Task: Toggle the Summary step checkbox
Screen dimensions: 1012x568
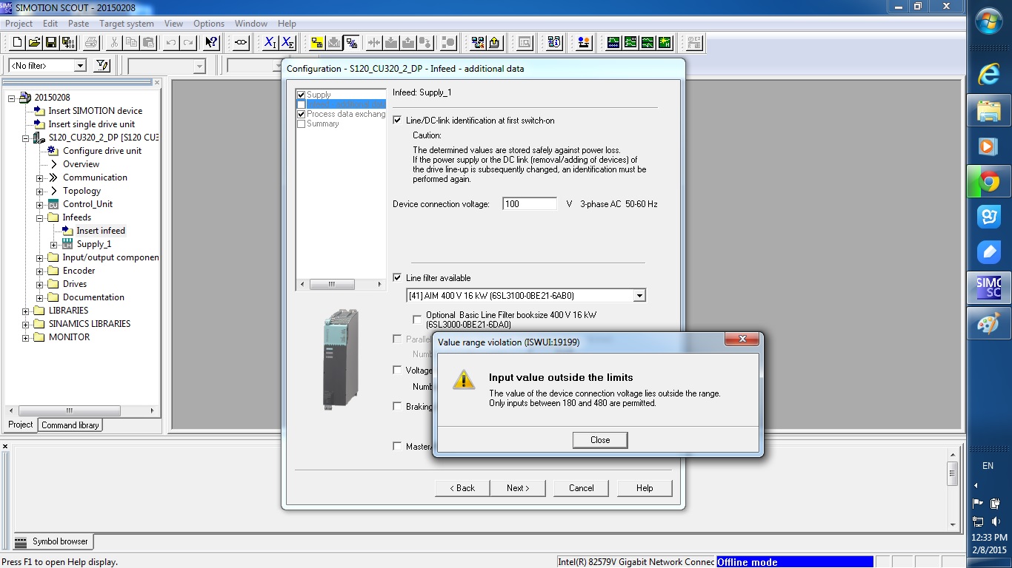Action: click(302, 124)
